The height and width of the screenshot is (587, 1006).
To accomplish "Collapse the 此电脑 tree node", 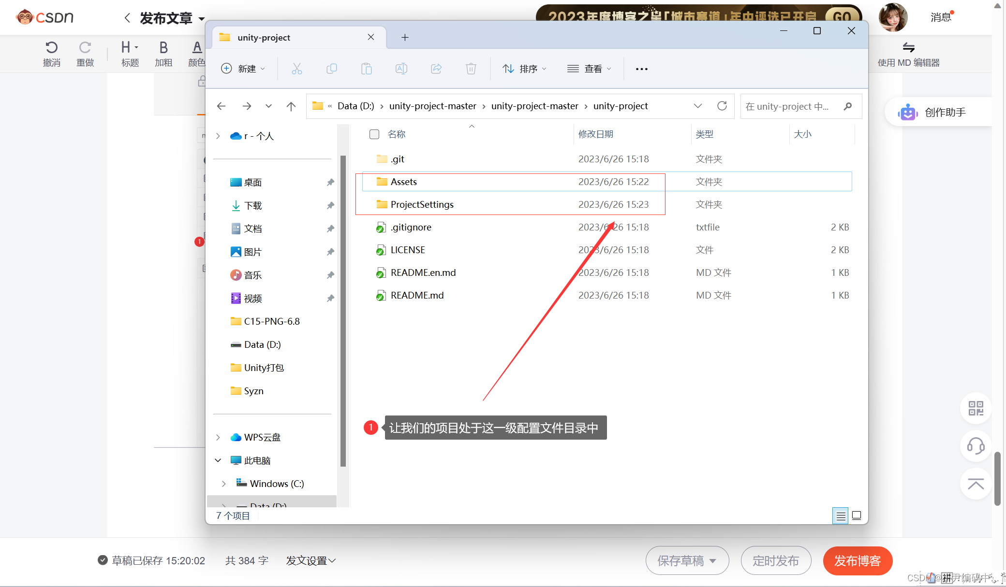I will click(217, 460).
